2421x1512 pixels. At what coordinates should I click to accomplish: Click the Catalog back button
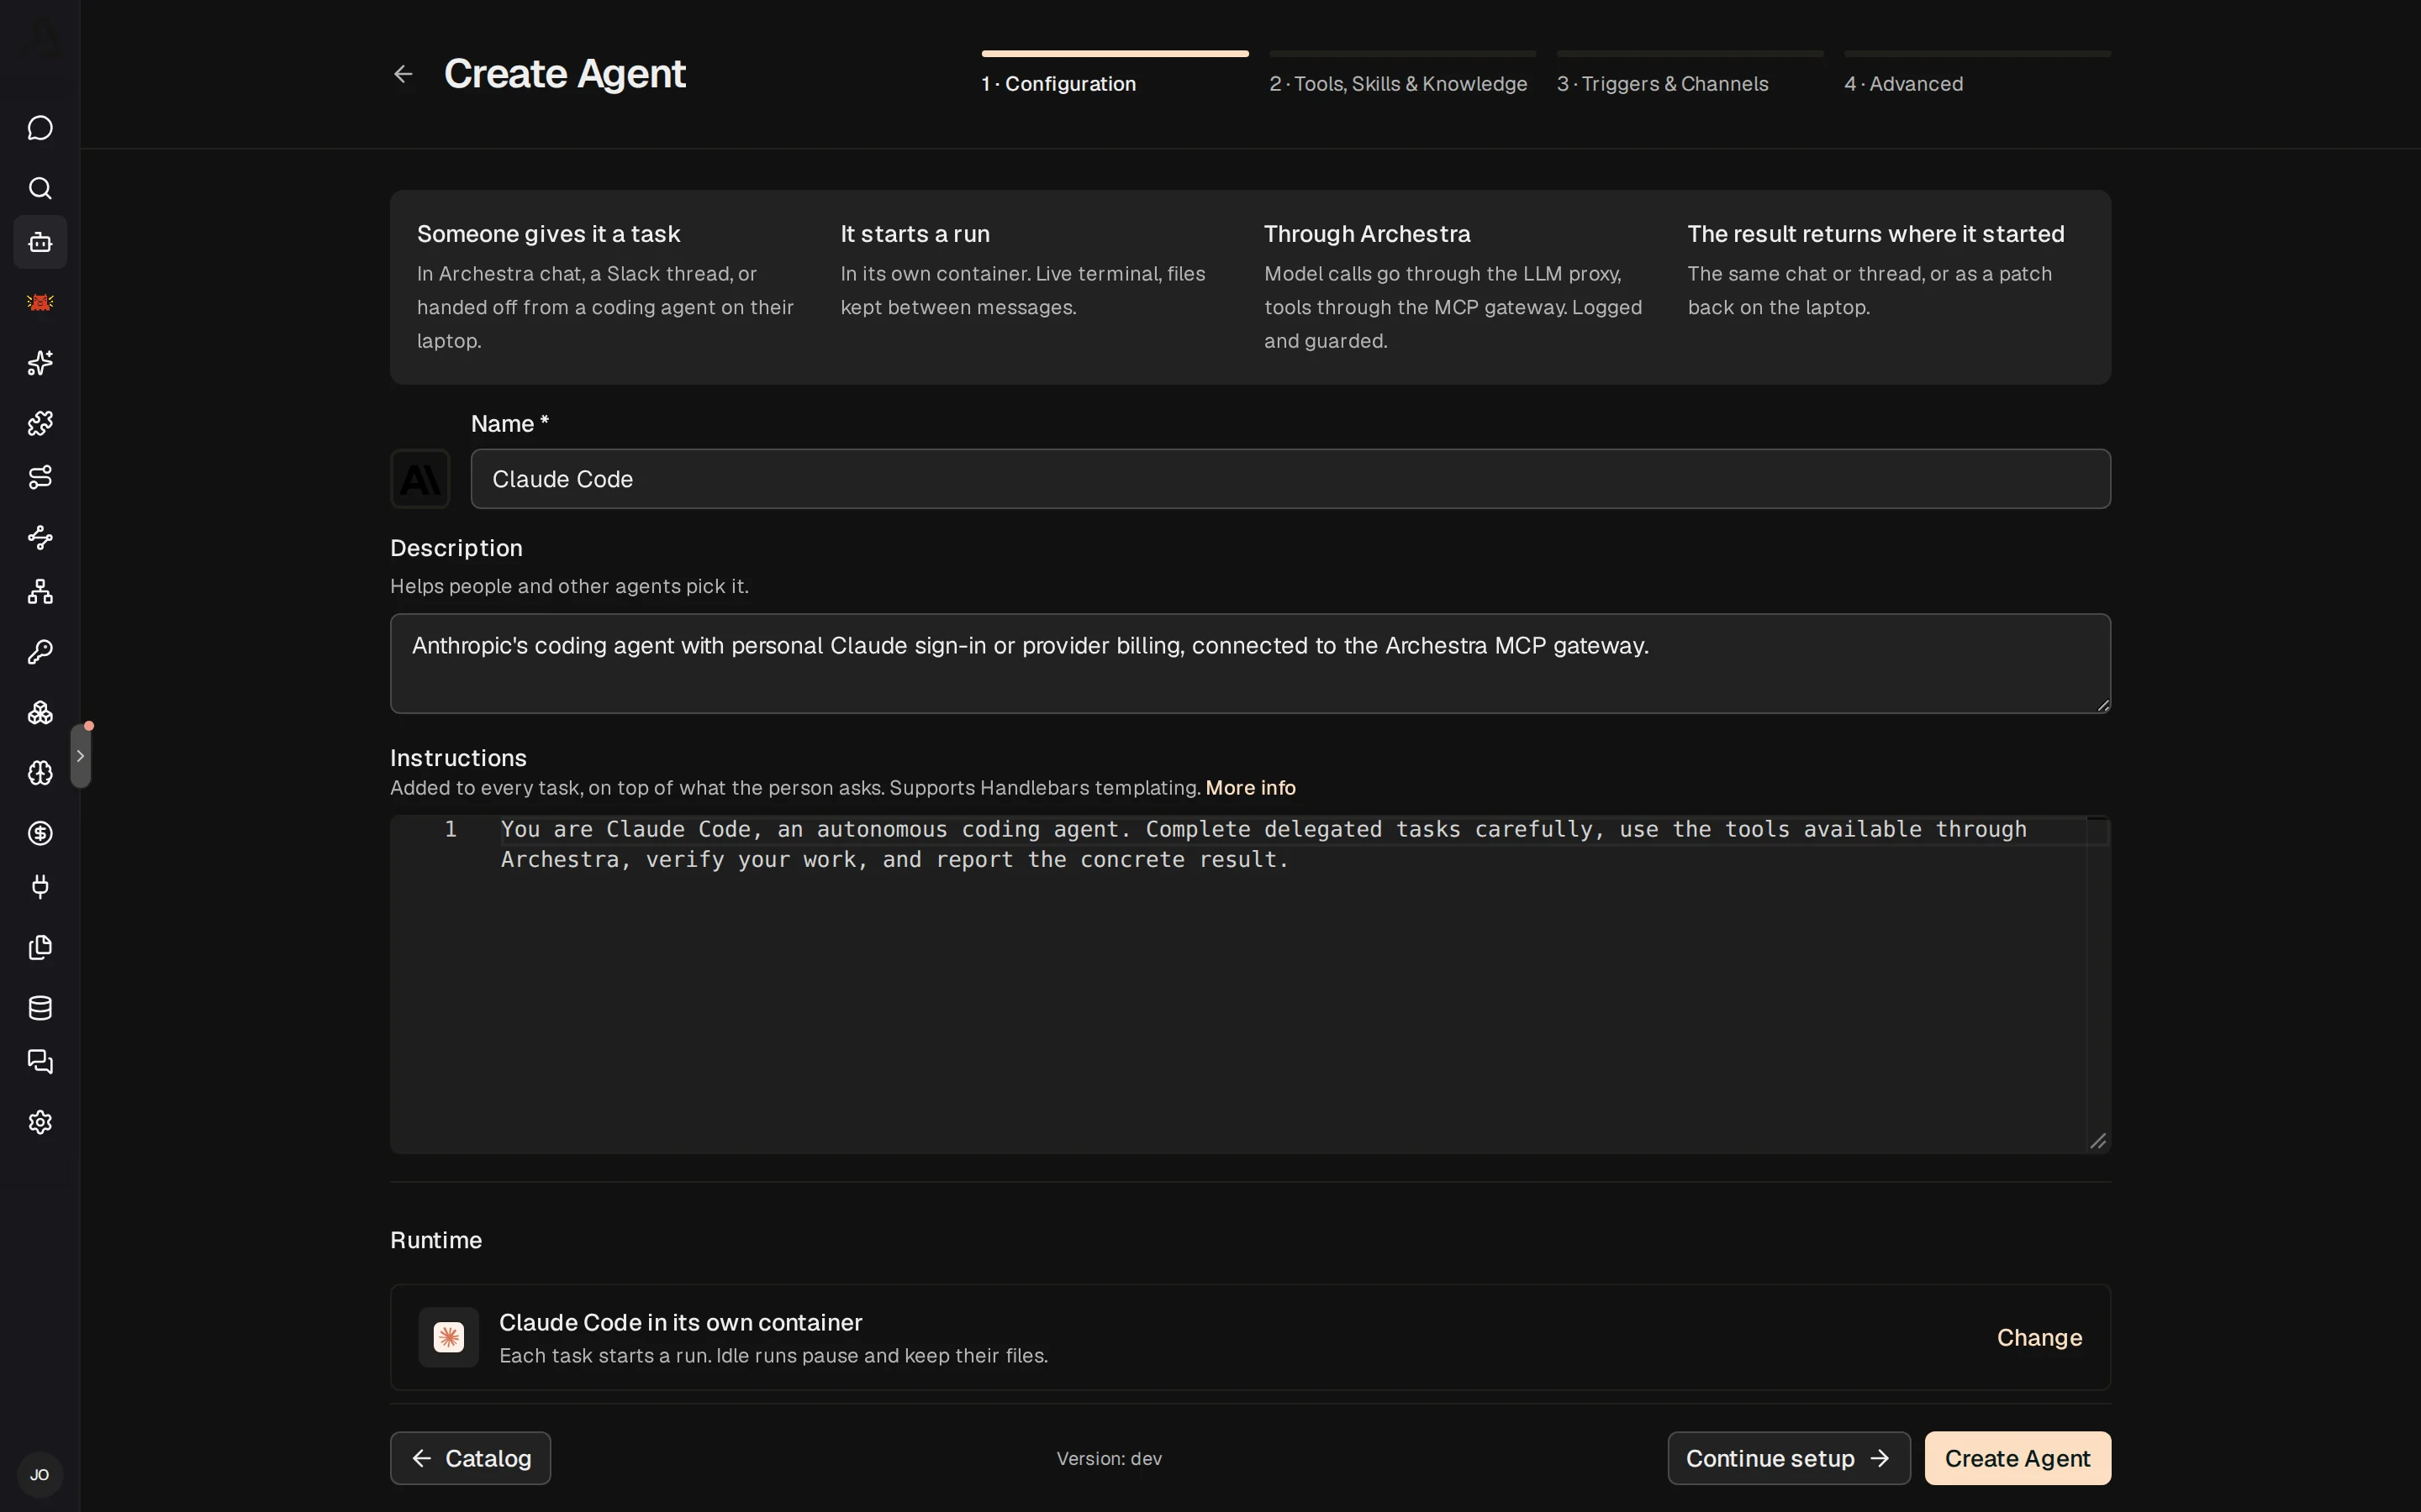pos(470,1458)
